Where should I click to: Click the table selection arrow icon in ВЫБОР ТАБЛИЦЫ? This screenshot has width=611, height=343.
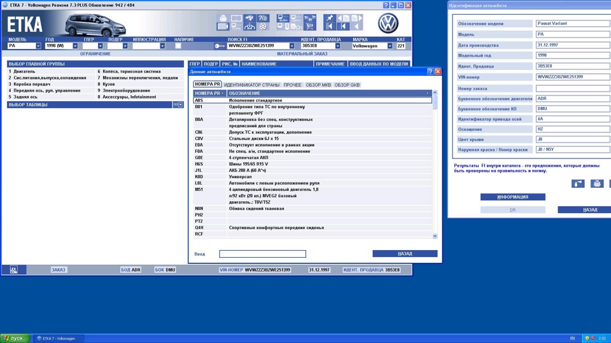click(x=178, y=104)
